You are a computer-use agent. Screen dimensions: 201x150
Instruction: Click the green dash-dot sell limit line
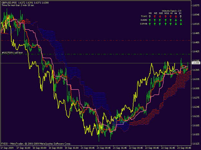pyautogui.click(x=96, y=54)
